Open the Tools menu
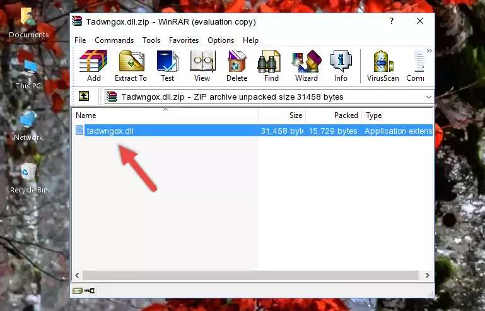Image resolution: width=485 pixels, height=311 pixels. coord(151,40)
